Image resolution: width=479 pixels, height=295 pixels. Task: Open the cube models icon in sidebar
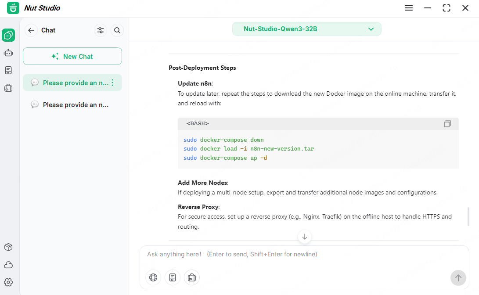click(8, 247)
